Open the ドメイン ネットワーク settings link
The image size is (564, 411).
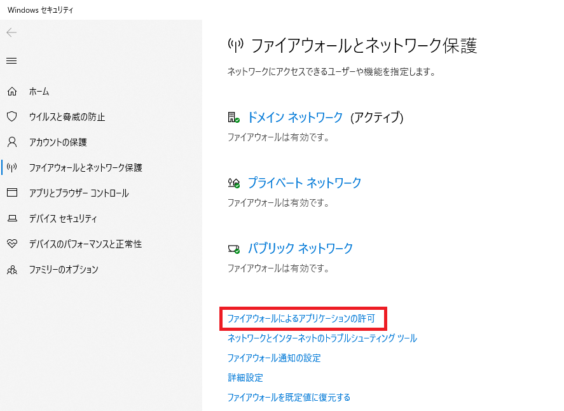[x=295, y=117]
